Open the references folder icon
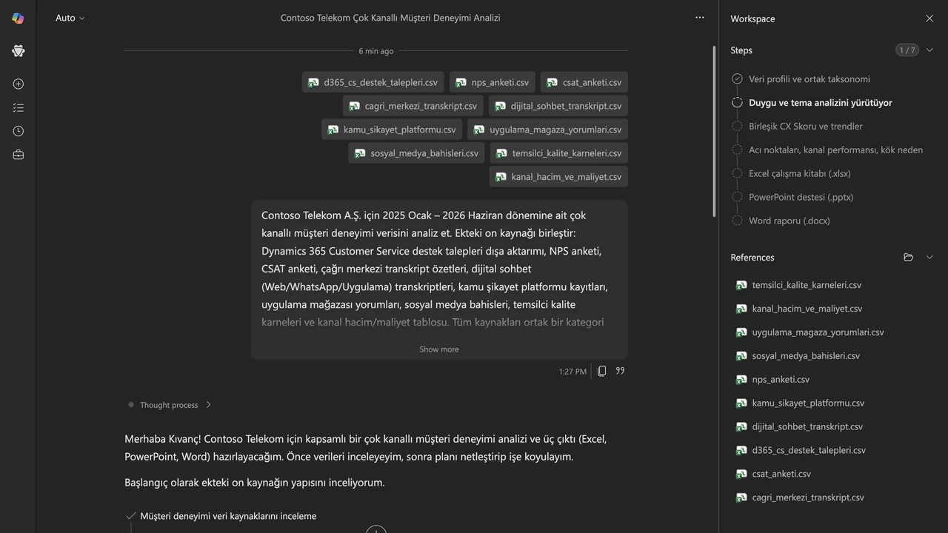Image resolution: width=948 pixels, height=533 pixels. (x=909, y=258)
